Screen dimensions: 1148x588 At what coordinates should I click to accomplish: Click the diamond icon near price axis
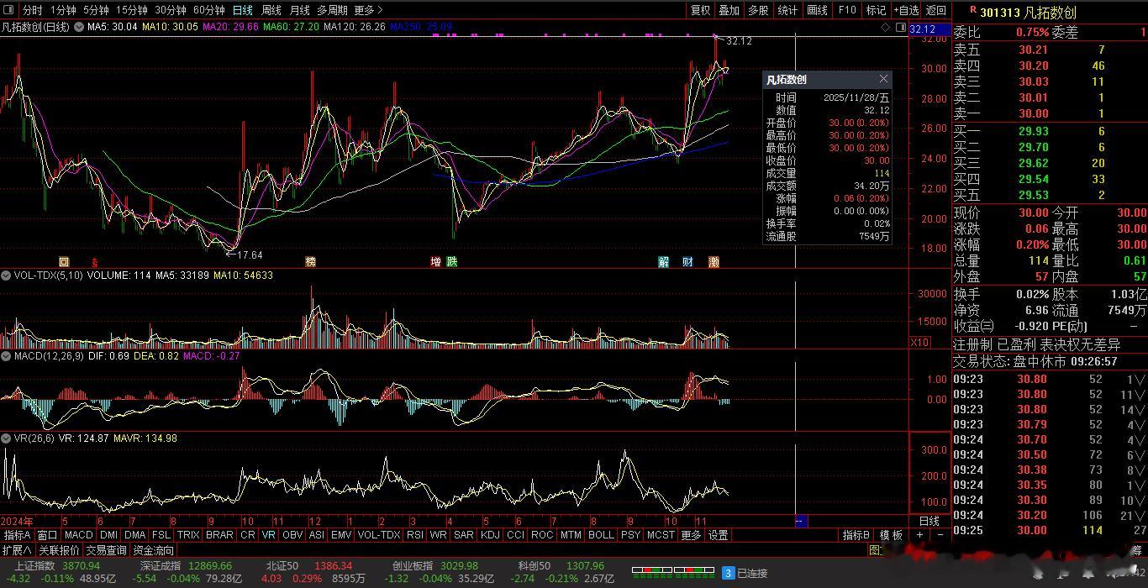[x=886, y=27]
